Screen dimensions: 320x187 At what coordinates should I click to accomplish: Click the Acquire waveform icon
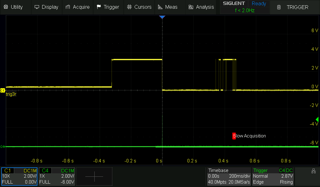point(67,7)
